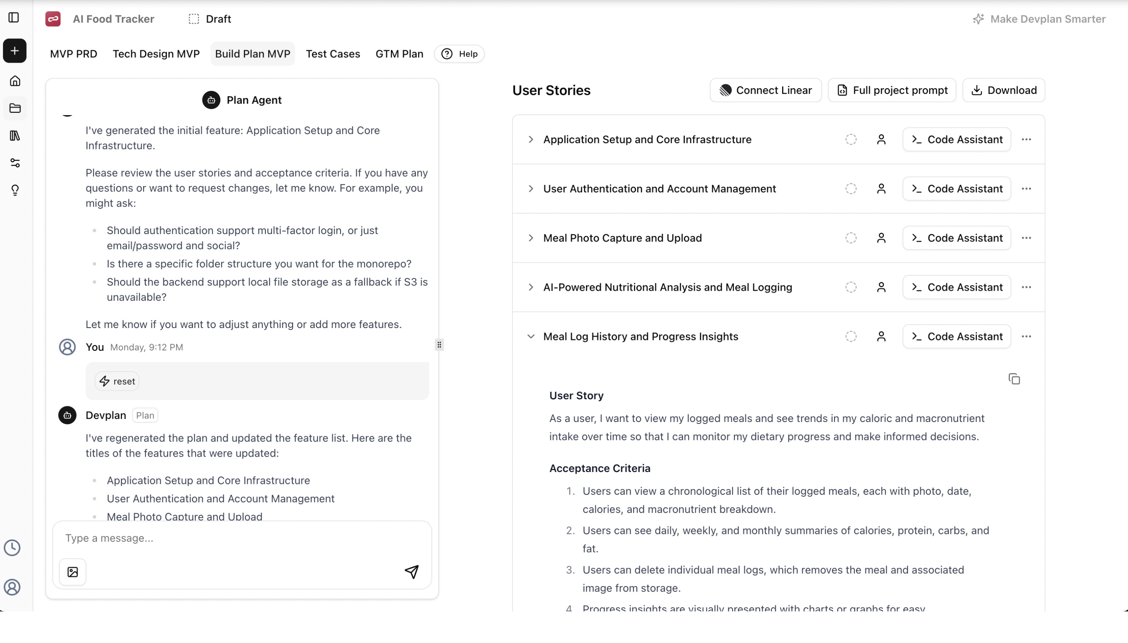1128x643 pixels.
Task: Click the Type a message input field
Action: 242,538
